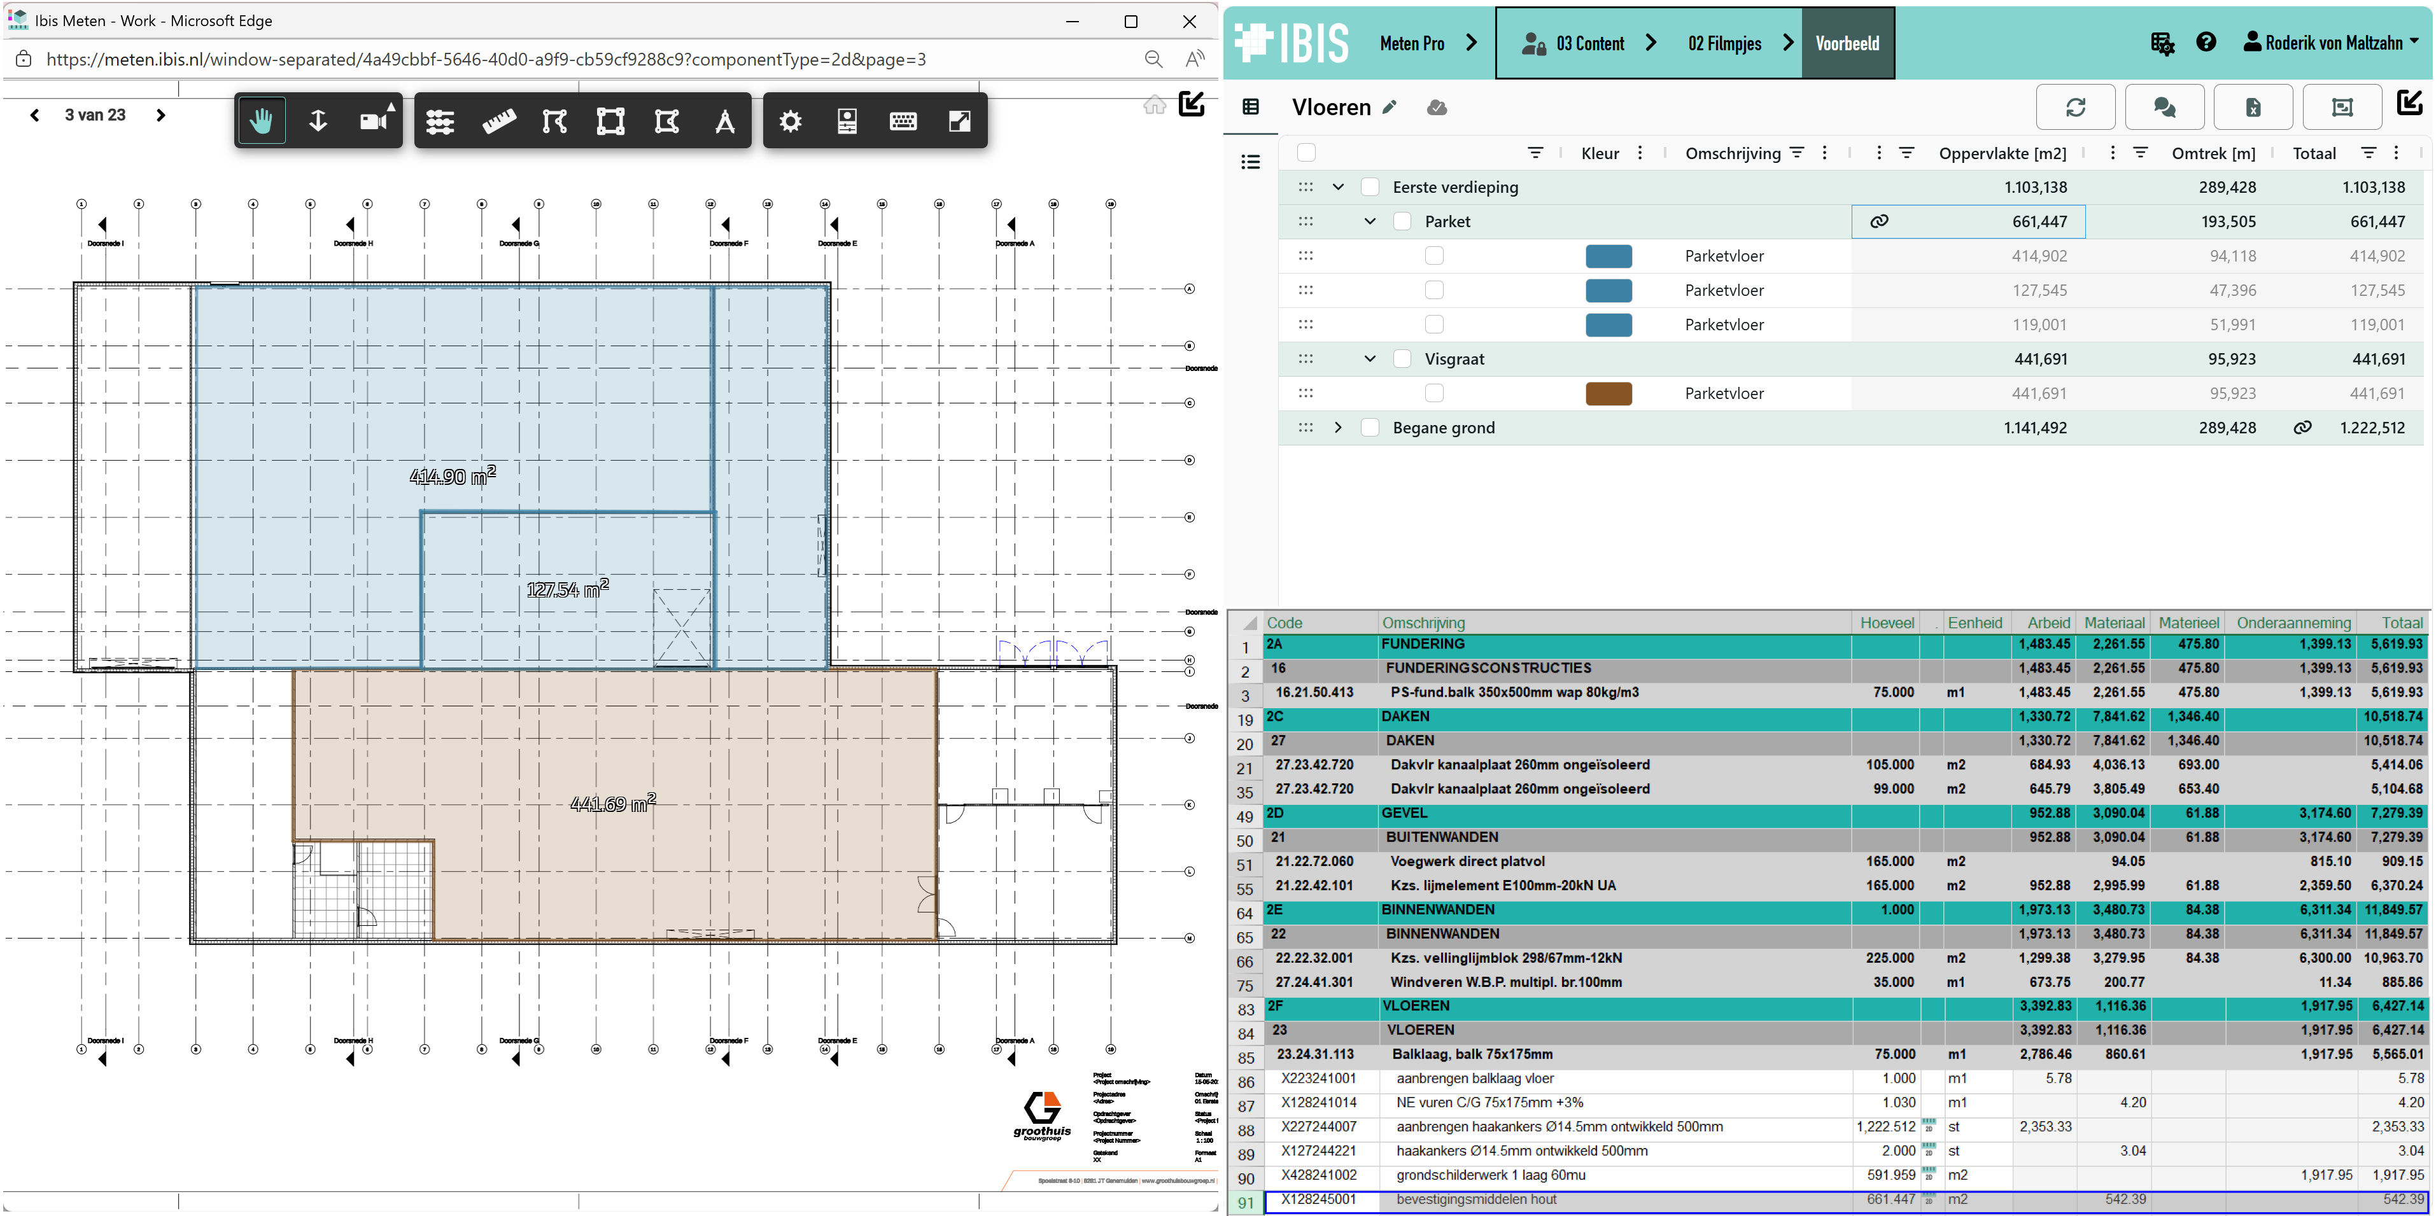Expand the Begane grond group
The height and width of the screenshot is (1216, 2436).
pos(1337,428)
